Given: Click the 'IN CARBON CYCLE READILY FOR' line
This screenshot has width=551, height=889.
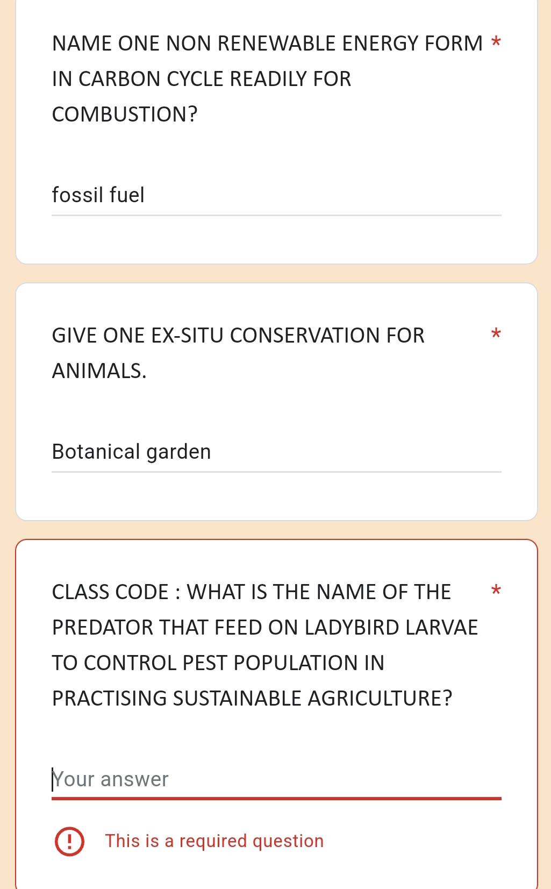Looking at the screenshot, I should pos(201,79).
